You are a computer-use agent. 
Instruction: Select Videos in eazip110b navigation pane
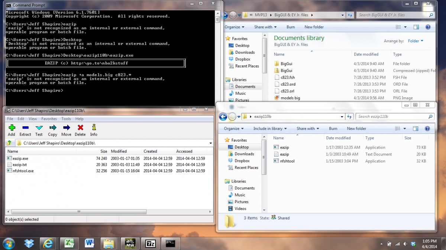[x=240, y=209]
